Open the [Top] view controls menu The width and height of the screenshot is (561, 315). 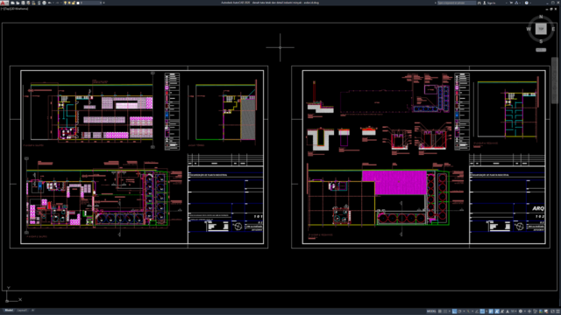6,9
